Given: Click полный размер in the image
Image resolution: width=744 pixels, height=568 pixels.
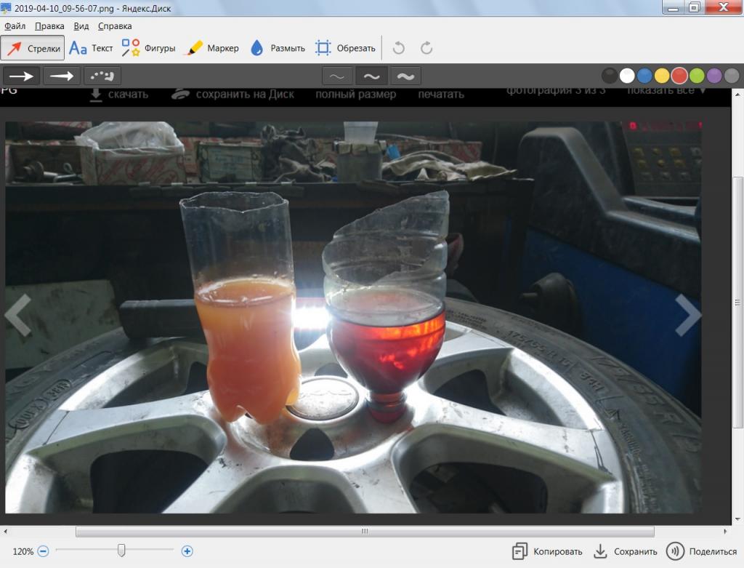Looking at the screenshot, I should tap(356, 94).
